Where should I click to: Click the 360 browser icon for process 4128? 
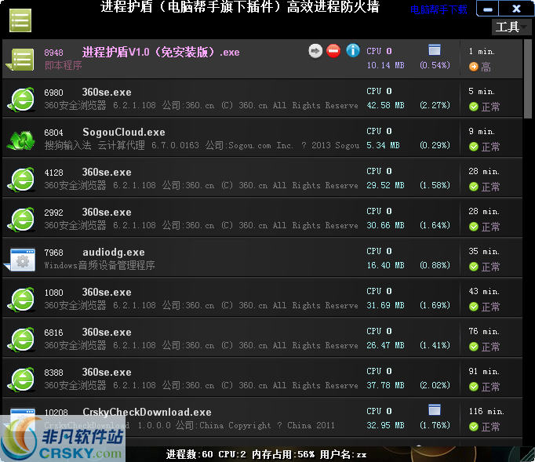[21, 180]
